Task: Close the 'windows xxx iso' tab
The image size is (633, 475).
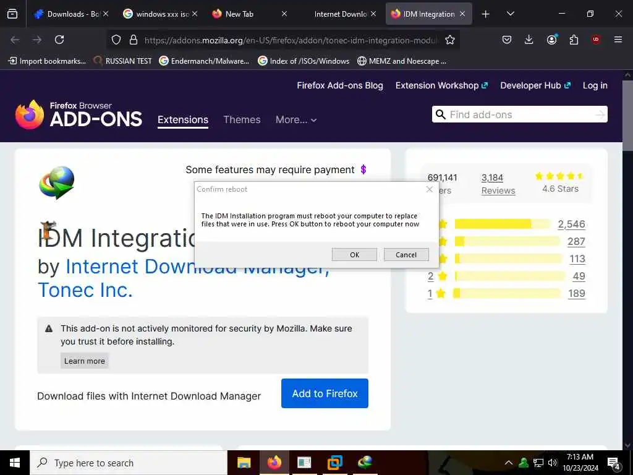Action: pyautogui.click(x=195, y=14)
